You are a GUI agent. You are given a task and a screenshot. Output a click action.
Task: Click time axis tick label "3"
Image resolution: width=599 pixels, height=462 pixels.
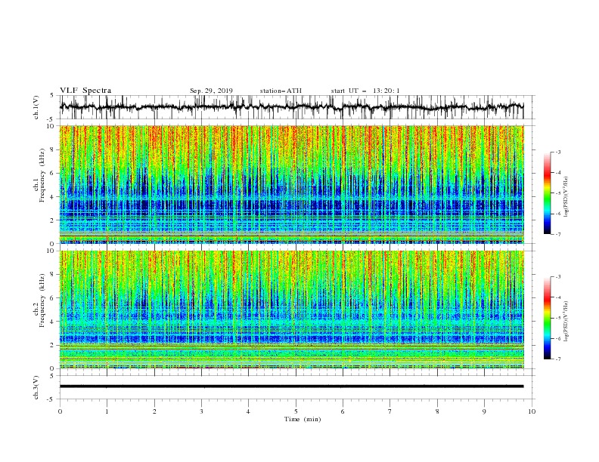point(201,411)
